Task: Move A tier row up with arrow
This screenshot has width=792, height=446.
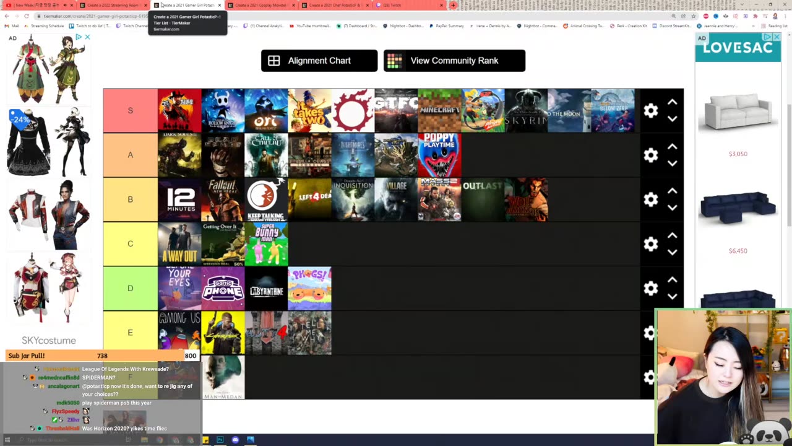Action: click(x=673, y=147)
